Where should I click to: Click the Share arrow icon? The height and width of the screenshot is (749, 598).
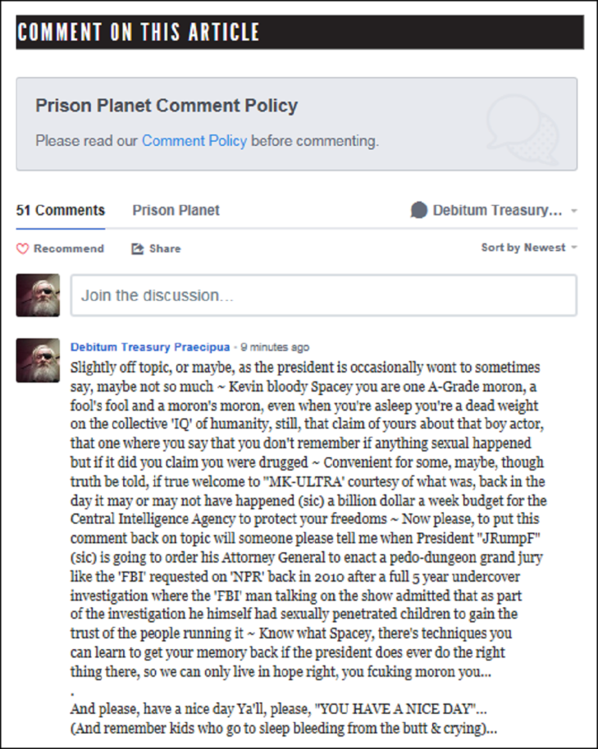click(x=138, y=248)
